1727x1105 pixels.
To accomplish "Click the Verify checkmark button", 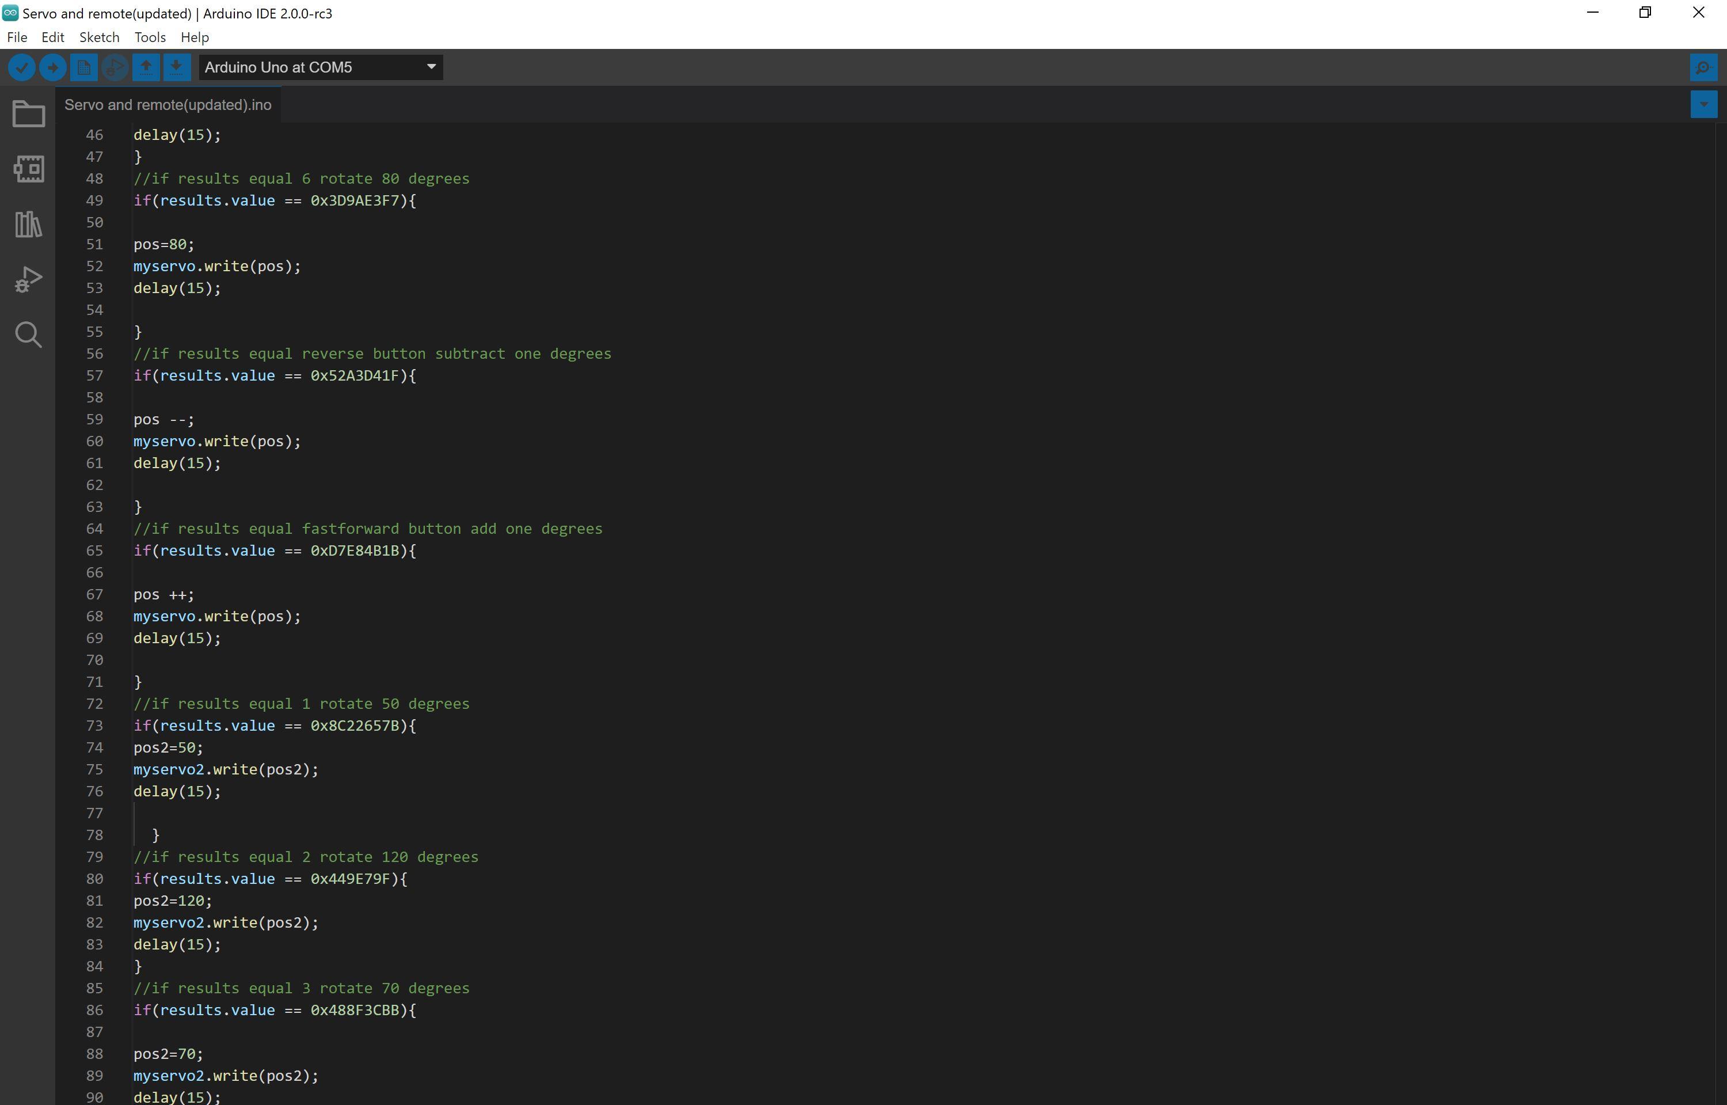I will (x=21, y=67).
